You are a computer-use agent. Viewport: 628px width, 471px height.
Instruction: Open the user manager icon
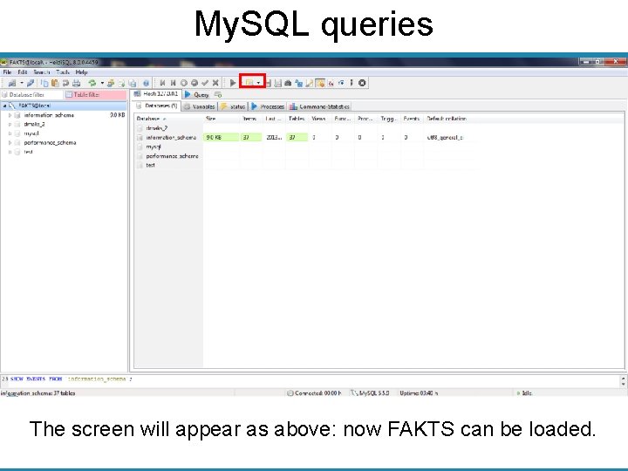coord(111,84)
